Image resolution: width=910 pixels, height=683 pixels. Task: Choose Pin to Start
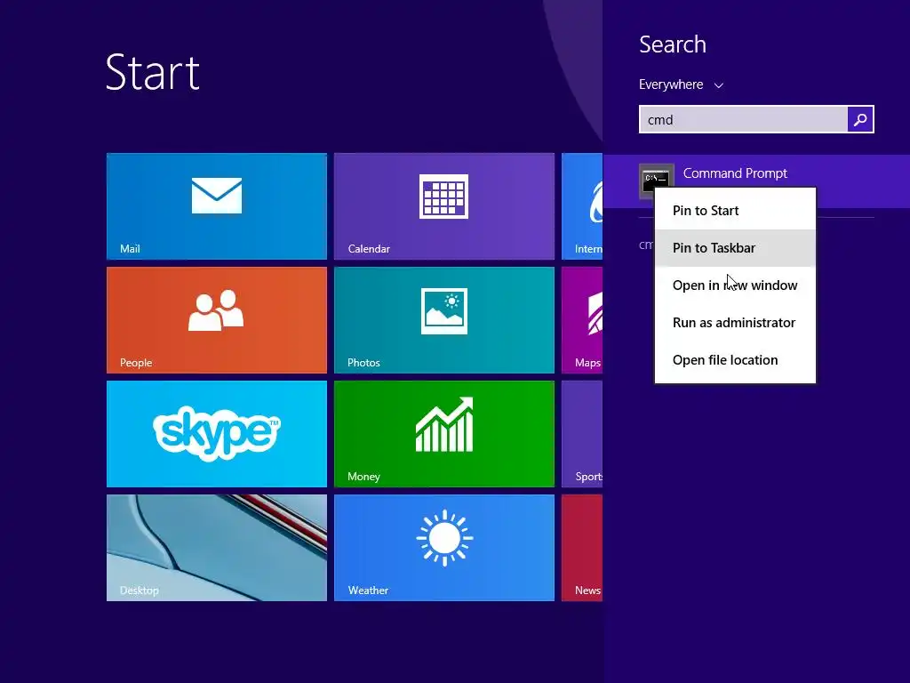tap(735, 211)
